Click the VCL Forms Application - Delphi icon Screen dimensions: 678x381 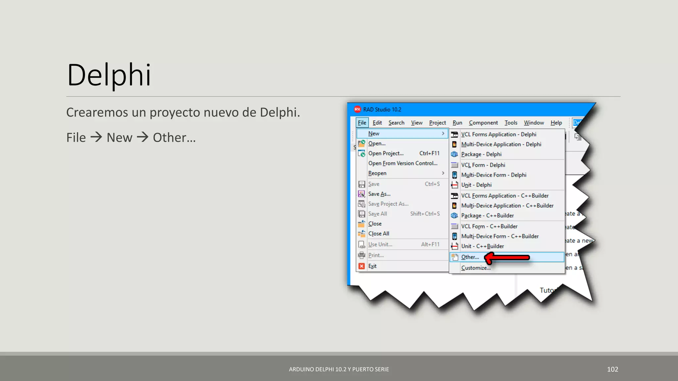pyautogui.click(x=455, y=134)
